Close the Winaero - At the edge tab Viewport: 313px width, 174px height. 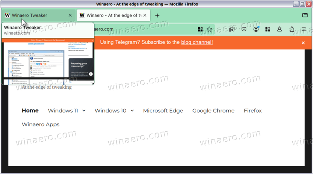tap(145, 15)
